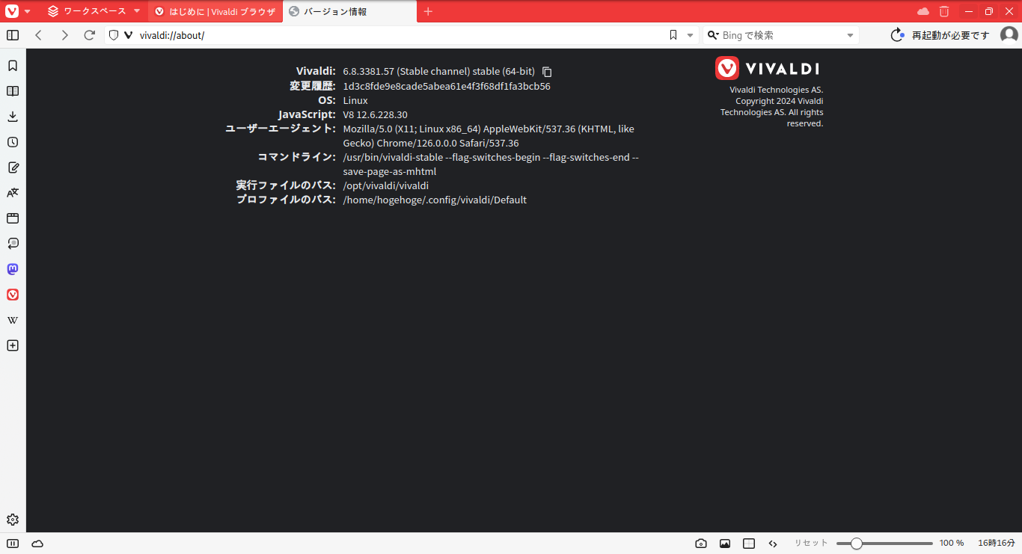Expand the search field dropdown arrow
The image size is (1022, 554).
point(850,35)
